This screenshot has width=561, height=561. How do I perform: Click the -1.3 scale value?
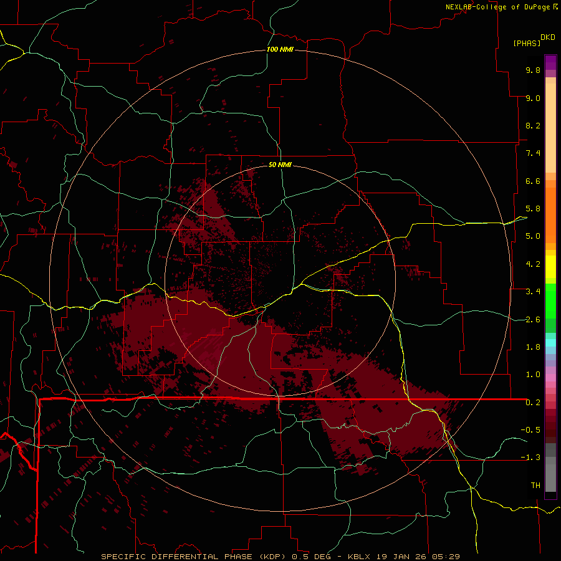click(530, 458)
